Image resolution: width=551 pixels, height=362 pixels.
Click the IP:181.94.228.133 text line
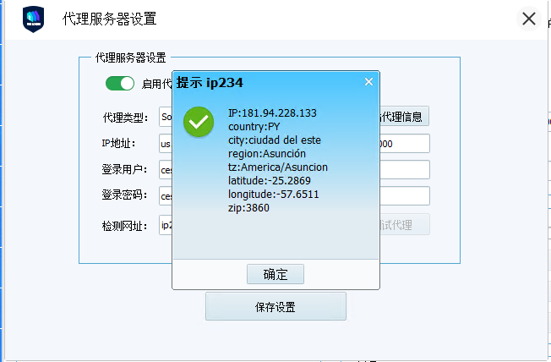coord(272,113)
